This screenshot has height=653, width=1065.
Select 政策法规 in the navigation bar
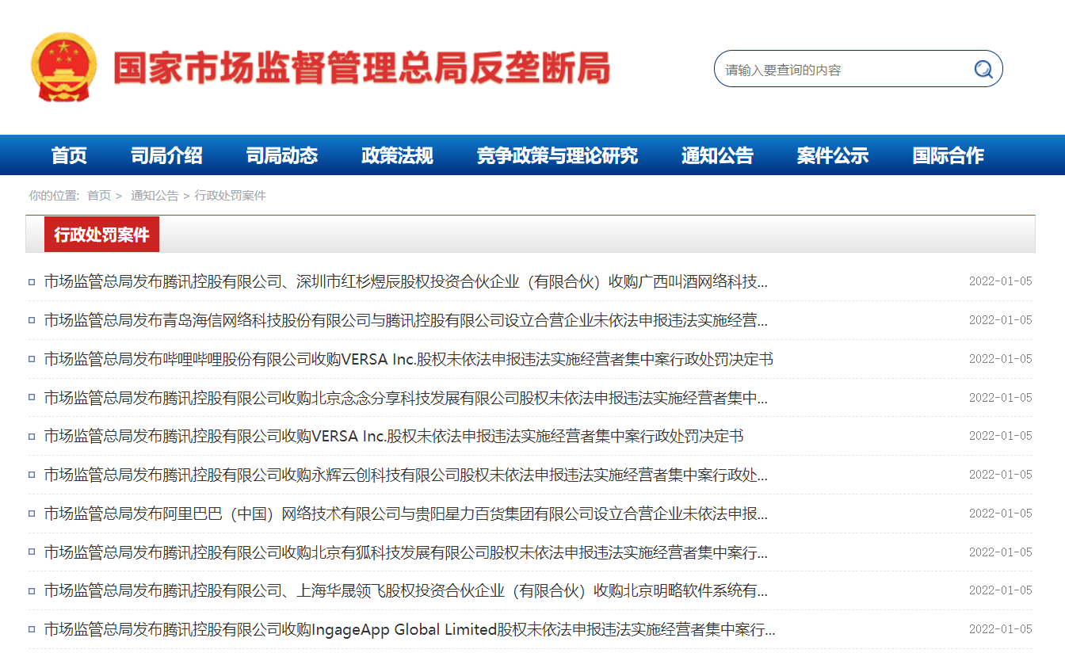pyautogui.click(x=397, y=155)
